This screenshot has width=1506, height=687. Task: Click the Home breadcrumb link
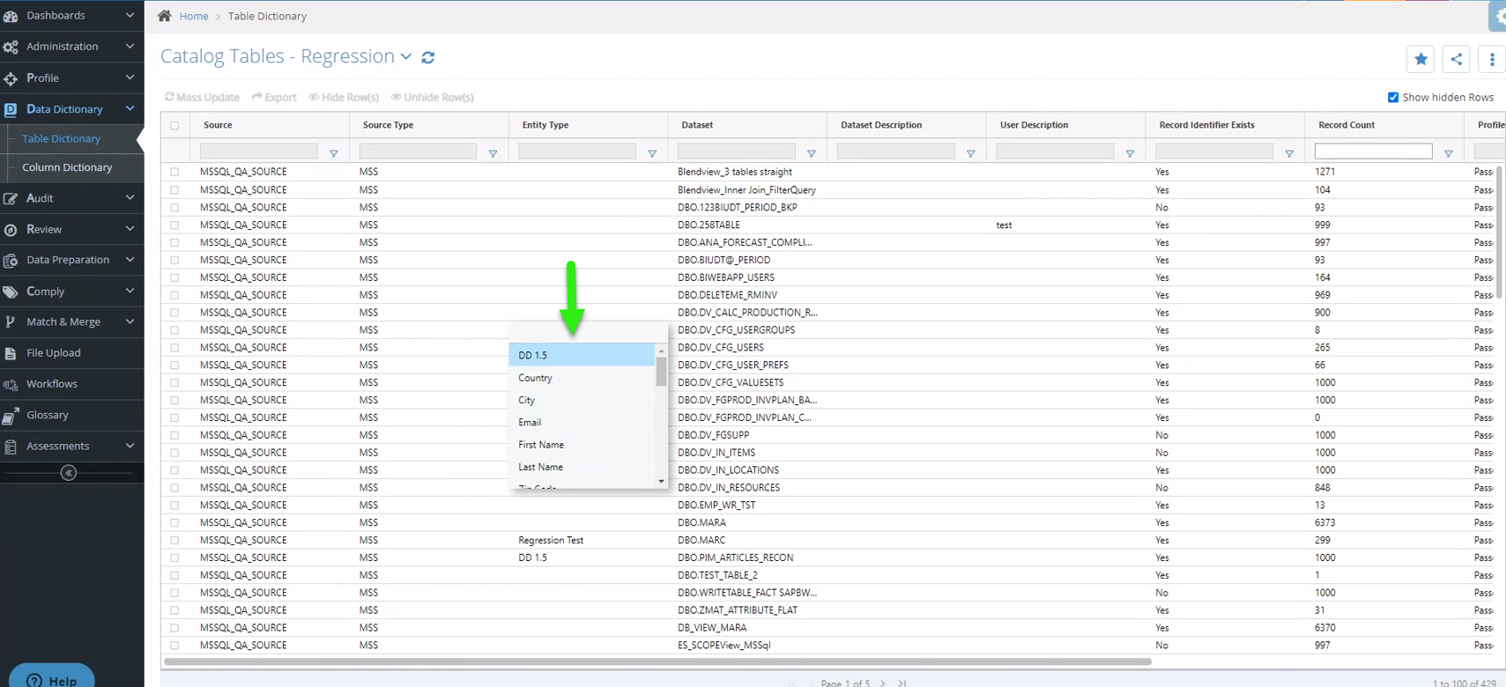pyautogui.click(x=194, y=16)
